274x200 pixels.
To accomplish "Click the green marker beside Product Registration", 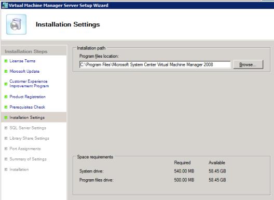I will pos(6,97).
